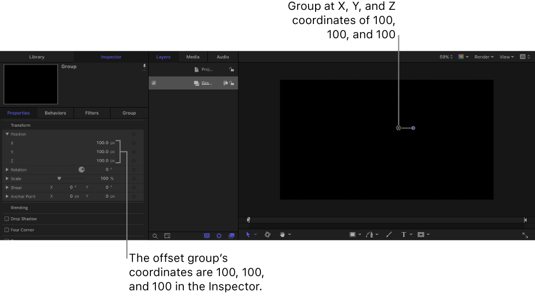Click the Rotation dial control

click(x=82, y=170)
